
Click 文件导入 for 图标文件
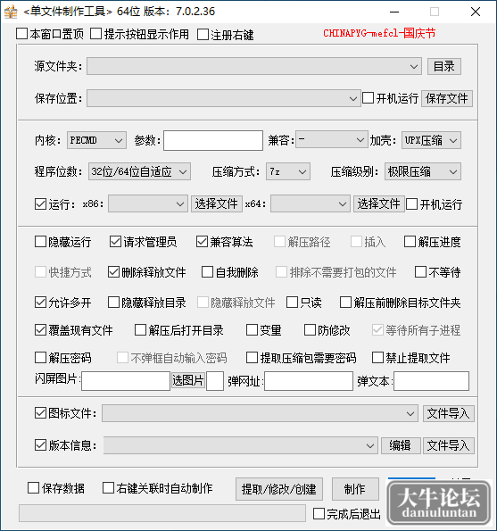click(448, 413)
